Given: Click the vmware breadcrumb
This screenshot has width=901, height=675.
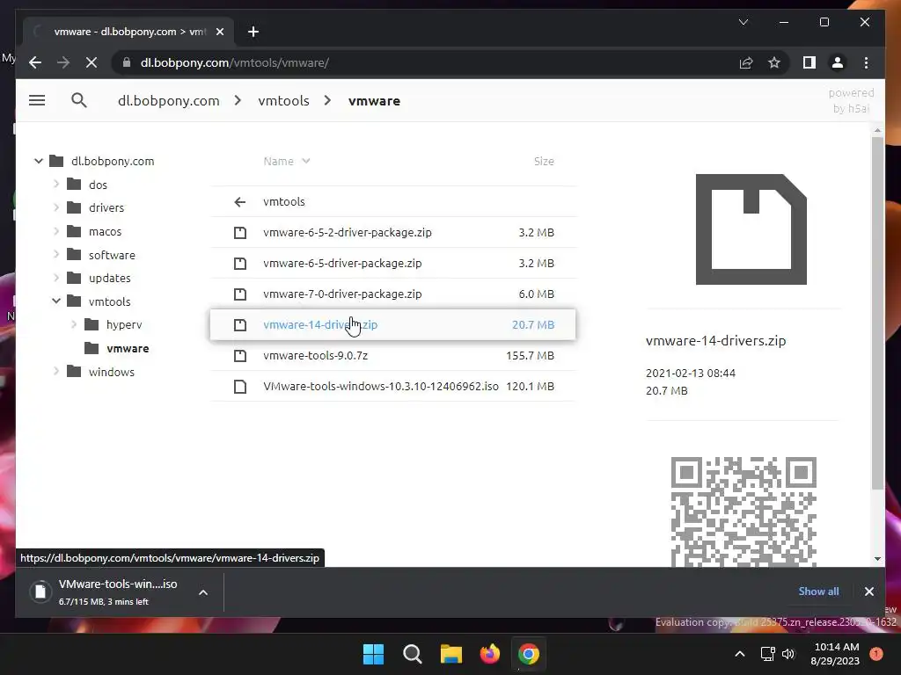Looking at the screenshot, I should click(374, 101).
